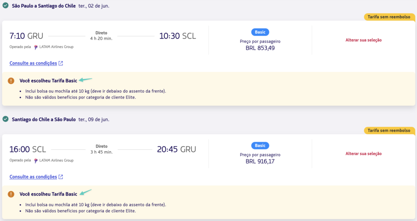The image size is (417, 221).
Task: Click the BRL 853,49 price
Action: point(260,48)
